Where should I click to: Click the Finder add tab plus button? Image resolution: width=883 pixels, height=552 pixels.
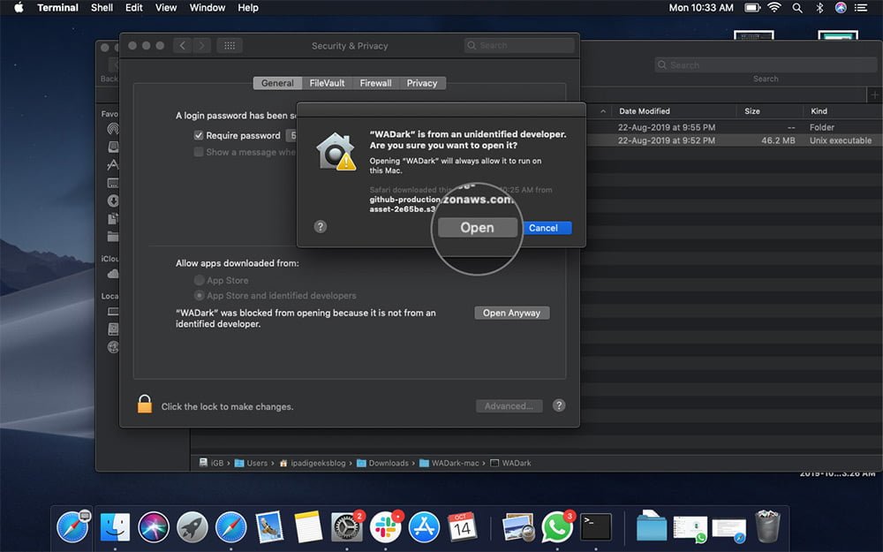874,95
